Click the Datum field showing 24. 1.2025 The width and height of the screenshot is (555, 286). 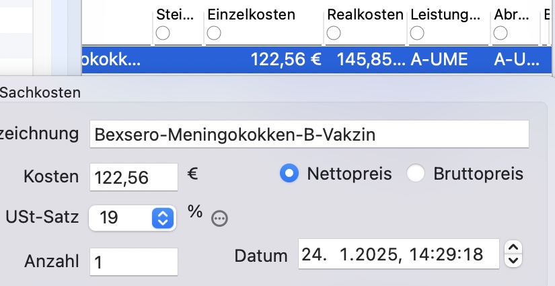(x=398, y=254)
